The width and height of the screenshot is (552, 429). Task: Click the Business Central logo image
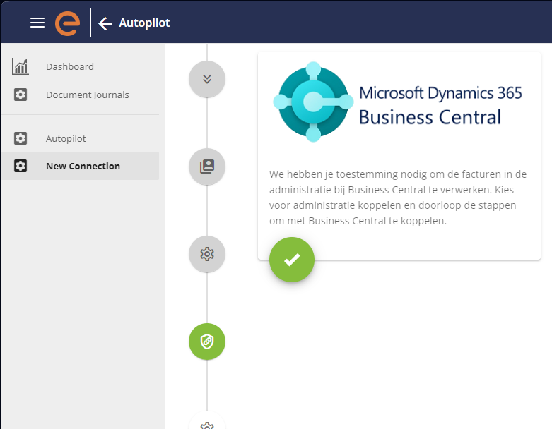[x=398, y=102]
